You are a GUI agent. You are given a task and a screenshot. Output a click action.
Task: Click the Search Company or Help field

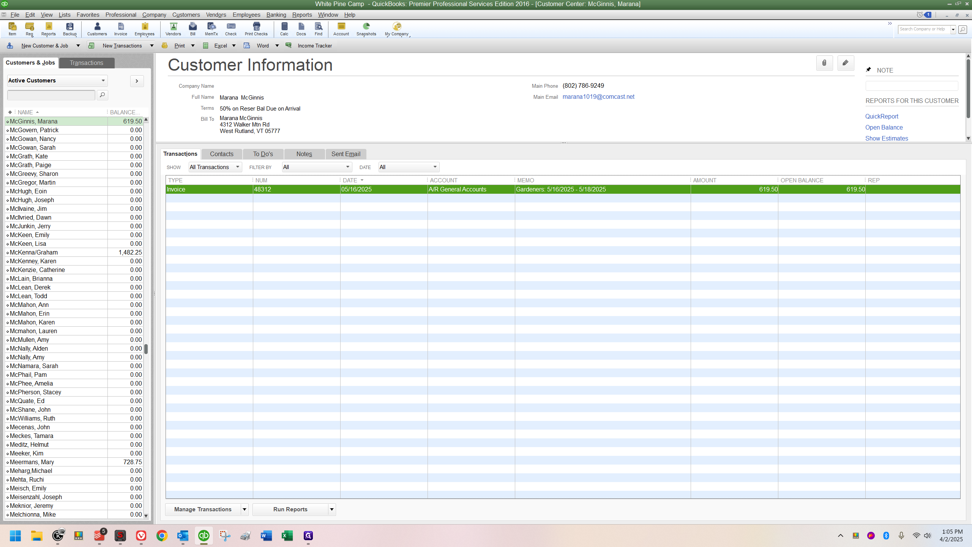924,29
